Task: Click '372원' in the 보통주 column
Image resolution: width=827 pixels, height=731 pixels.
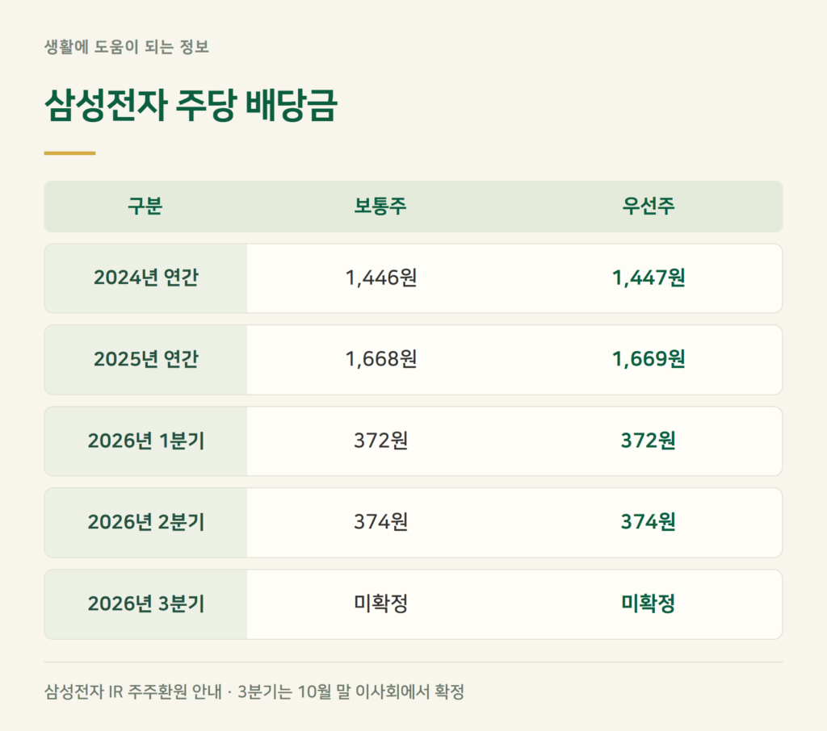Action: pos(381,441)
